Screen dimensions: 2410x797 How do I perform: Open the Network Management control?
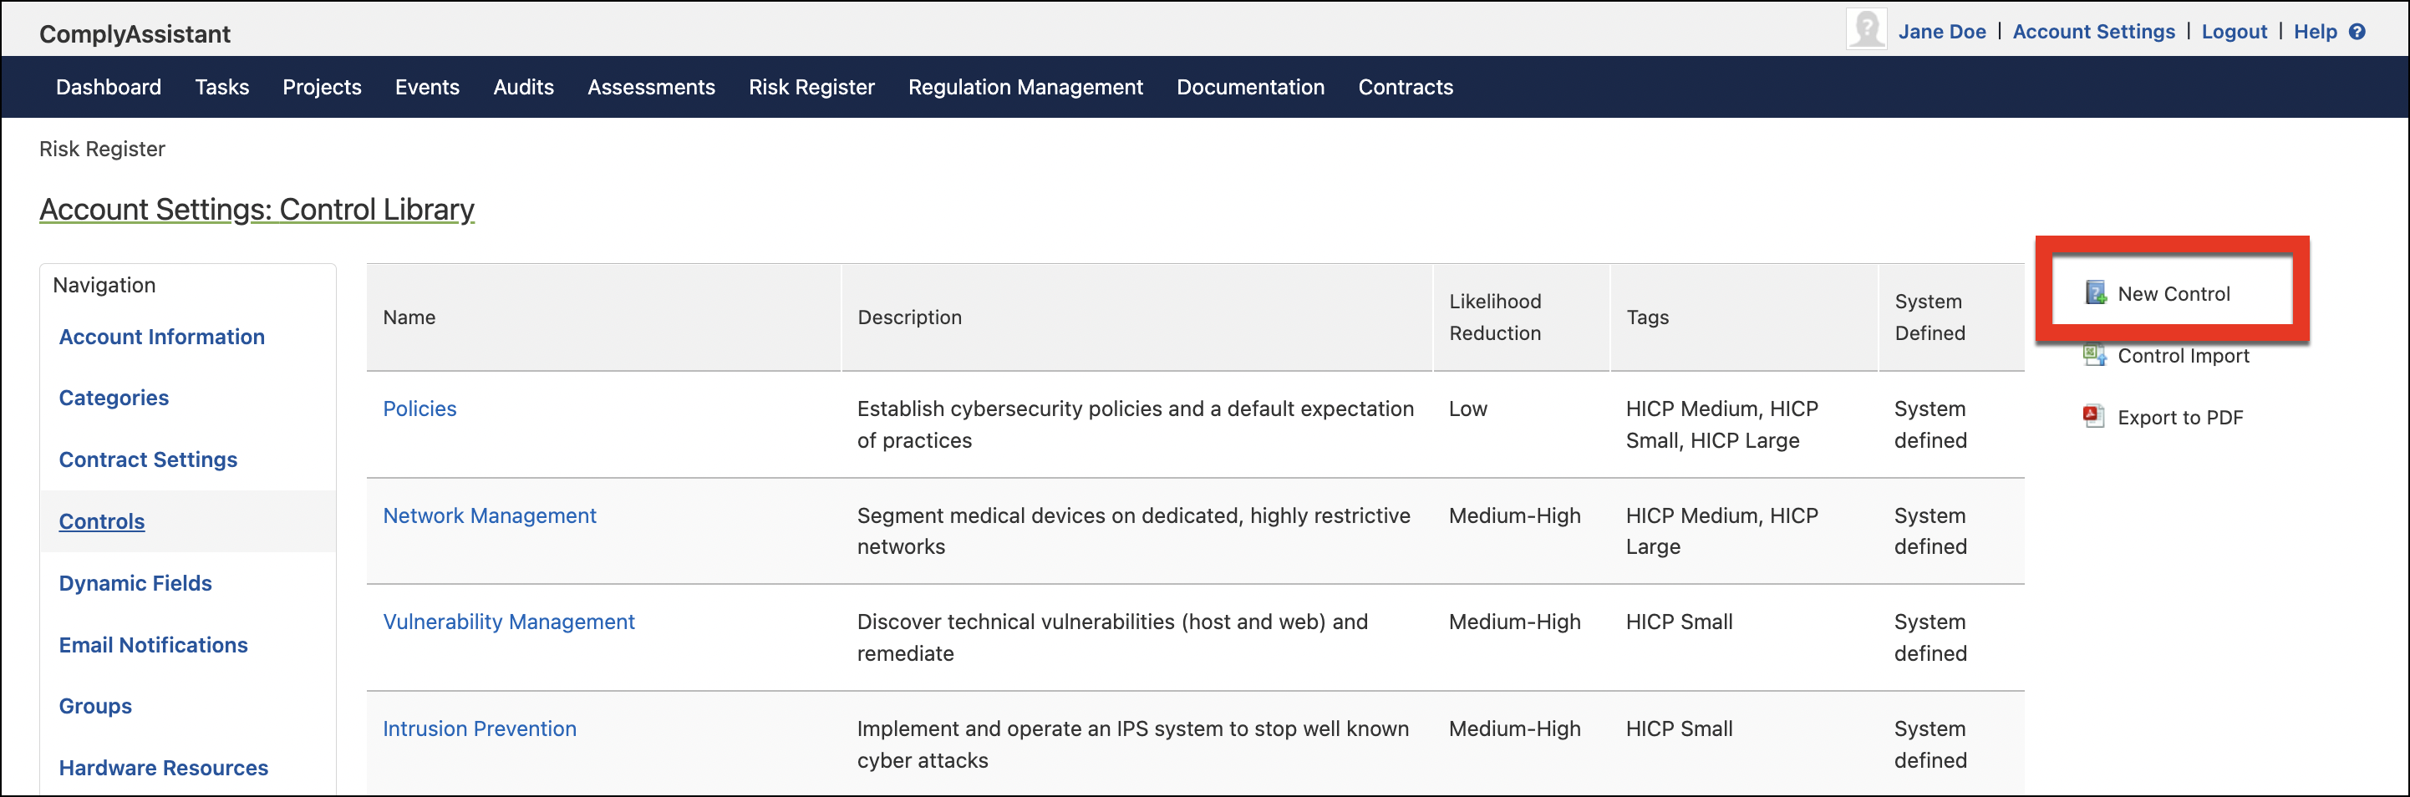490,515
